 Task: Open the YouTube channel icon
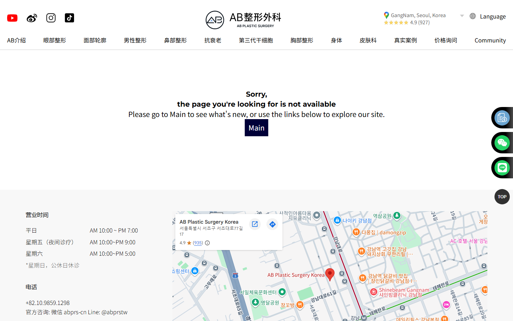pos(12,18)
